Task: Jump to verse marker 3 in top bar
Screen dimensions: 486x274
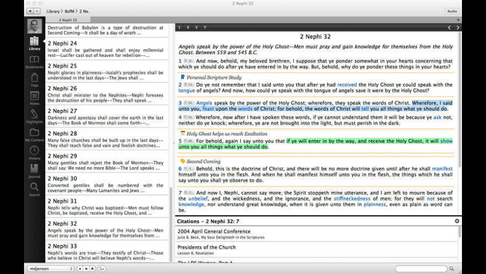Action: pyautogui.click(x=188, y=27)
